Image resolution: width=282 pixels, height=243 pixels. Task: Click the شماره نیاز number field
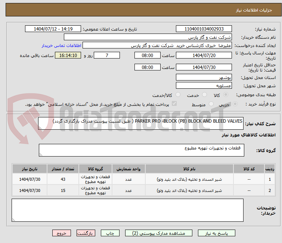coord(204,29)
